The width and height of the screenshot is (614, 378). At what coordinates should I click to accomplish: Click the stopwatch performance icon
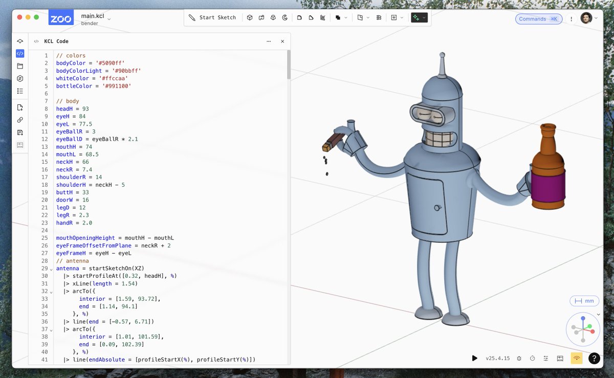pos(533,359)
